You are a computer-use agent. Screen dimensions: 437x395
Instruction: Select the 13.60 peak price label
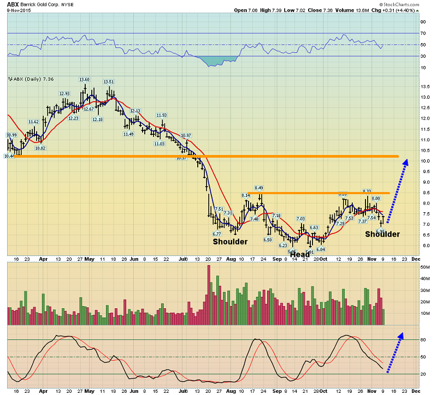(85, 80)
